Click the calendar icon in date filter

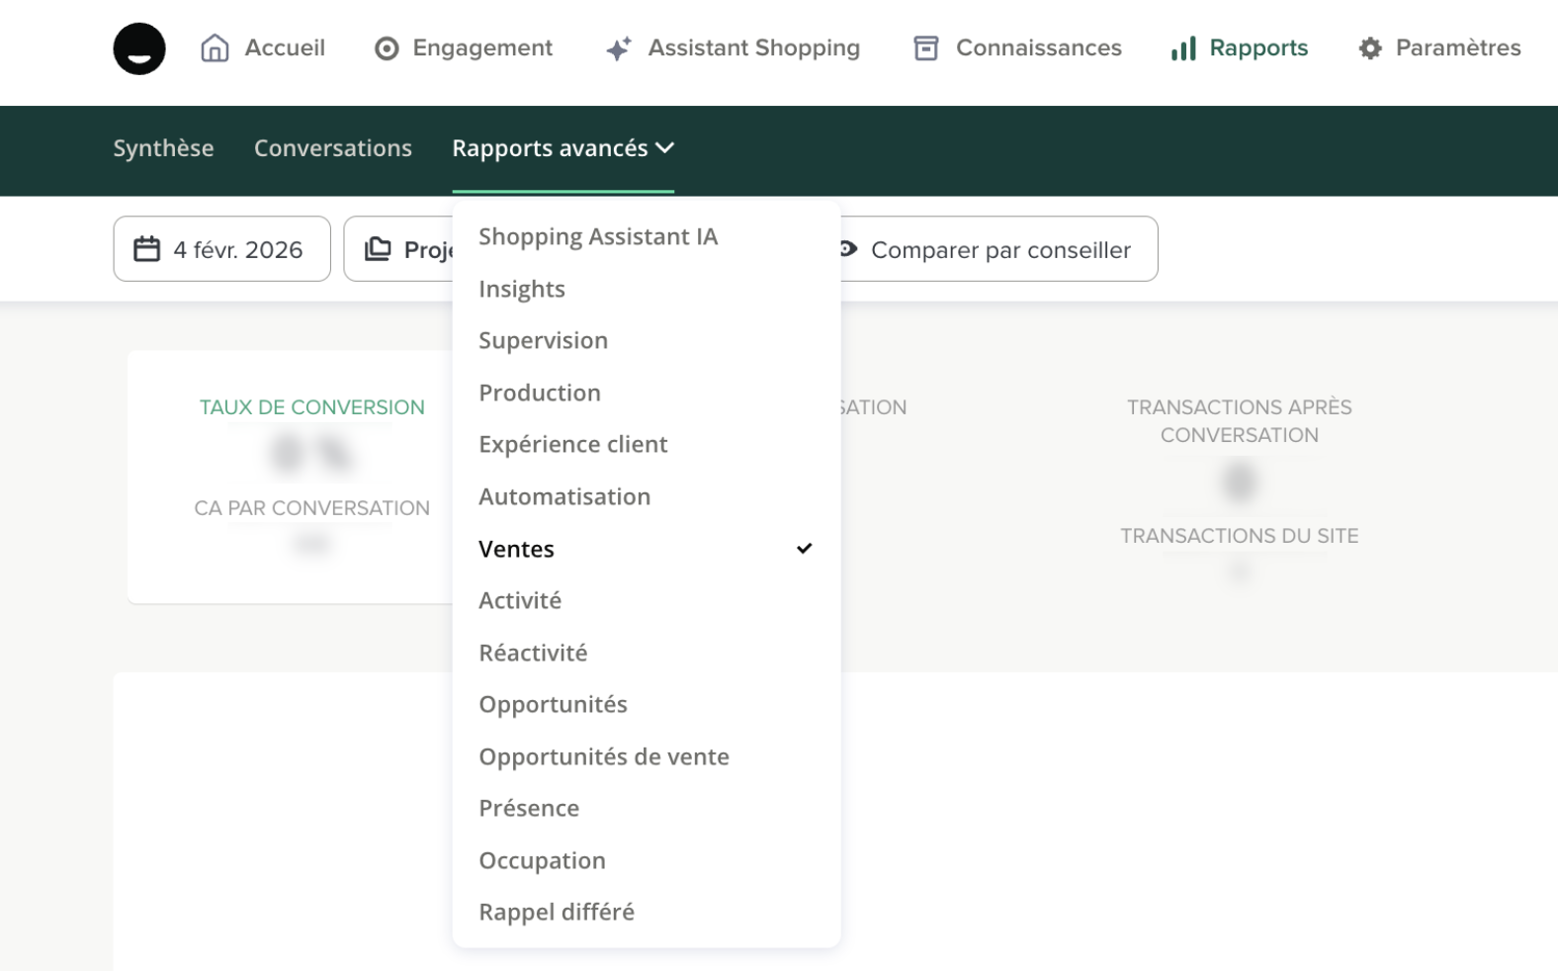(x=147, y=249)
